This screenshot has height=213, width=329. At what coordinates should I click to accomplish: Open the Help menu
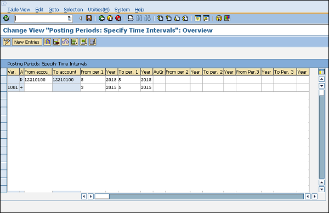[x=139, y=10]
